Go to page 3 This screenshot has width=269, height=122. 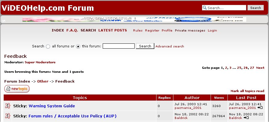pos(230,68)
